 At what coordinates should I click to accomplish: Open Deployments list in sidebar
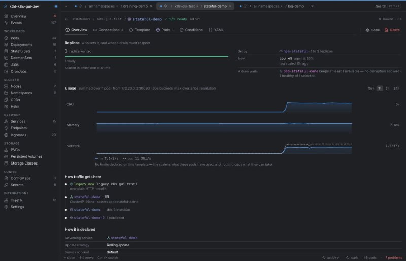tap(30, 45)
